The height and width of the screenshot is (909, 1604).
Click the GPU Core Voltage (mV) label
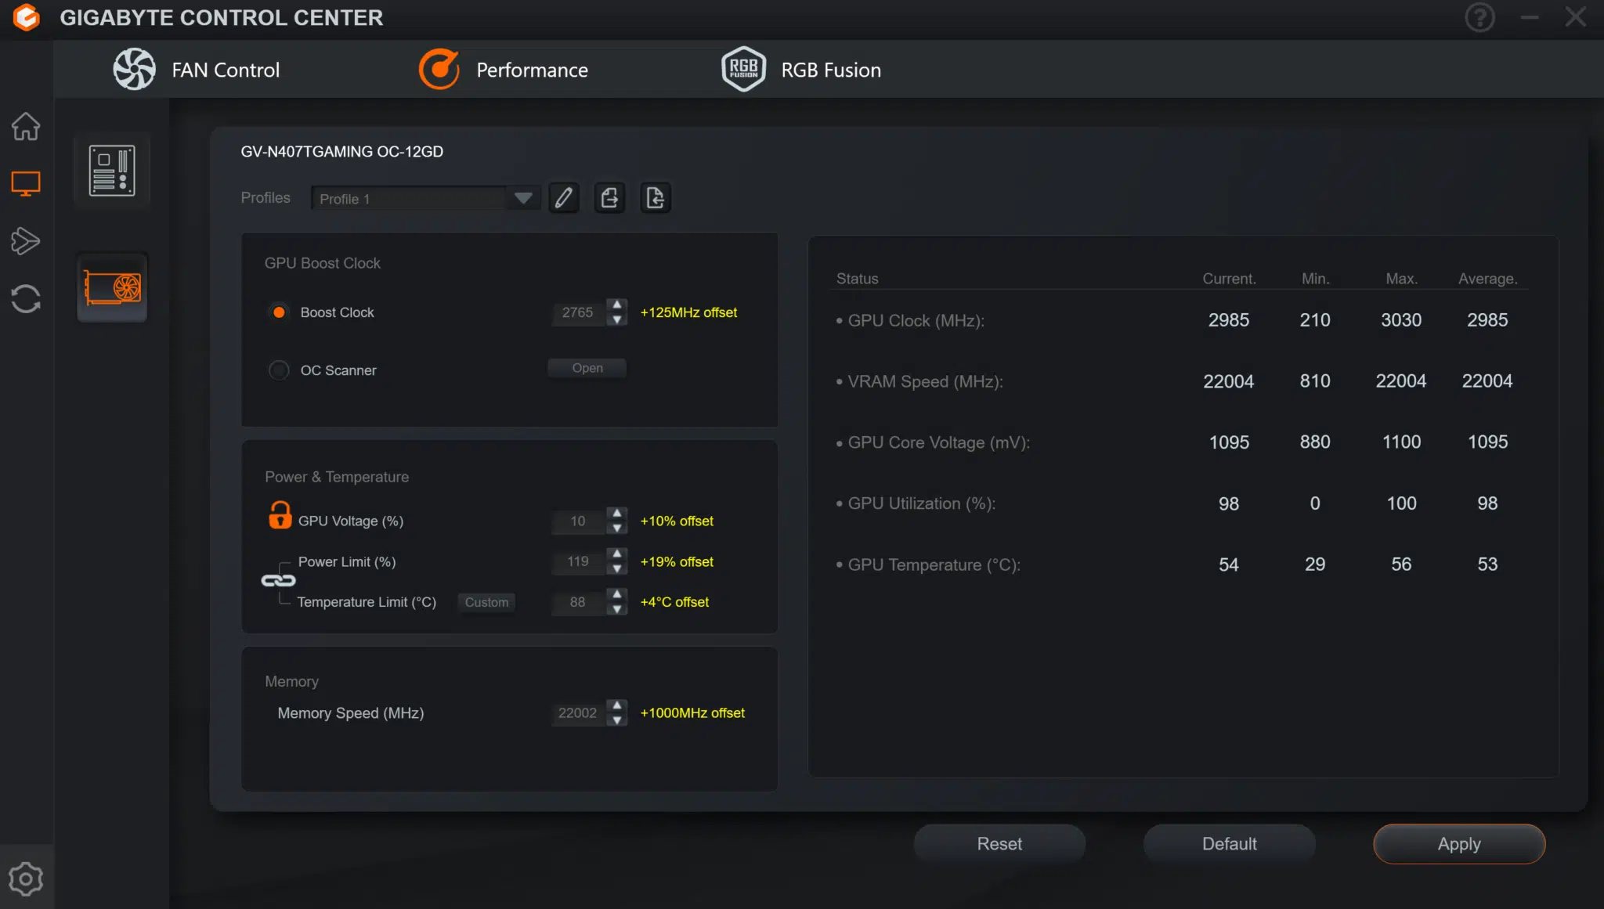click(x=938, y=442)
